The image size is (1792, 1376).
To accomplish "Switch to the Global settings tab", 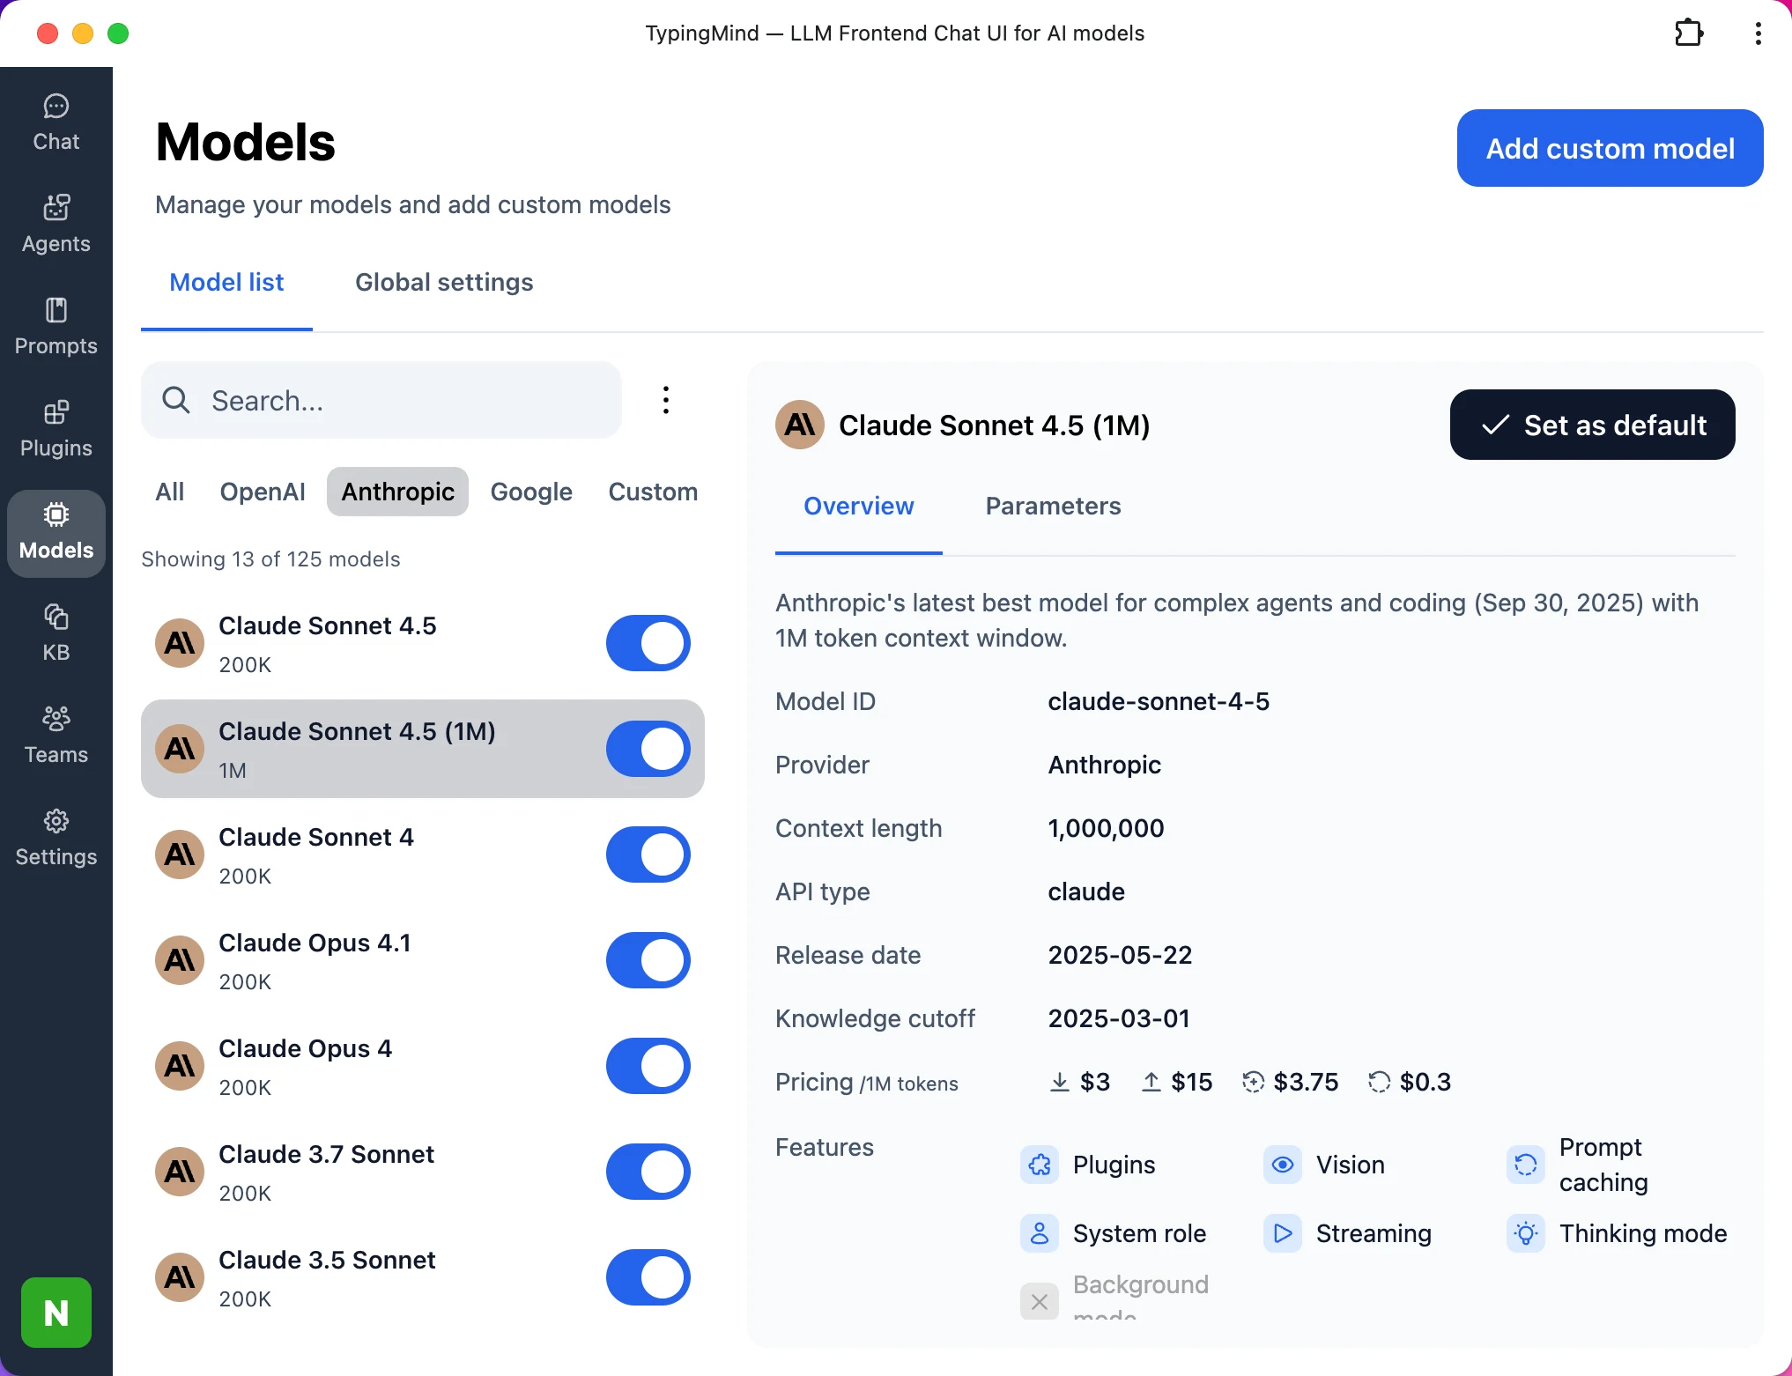I will tap(444, 282).
